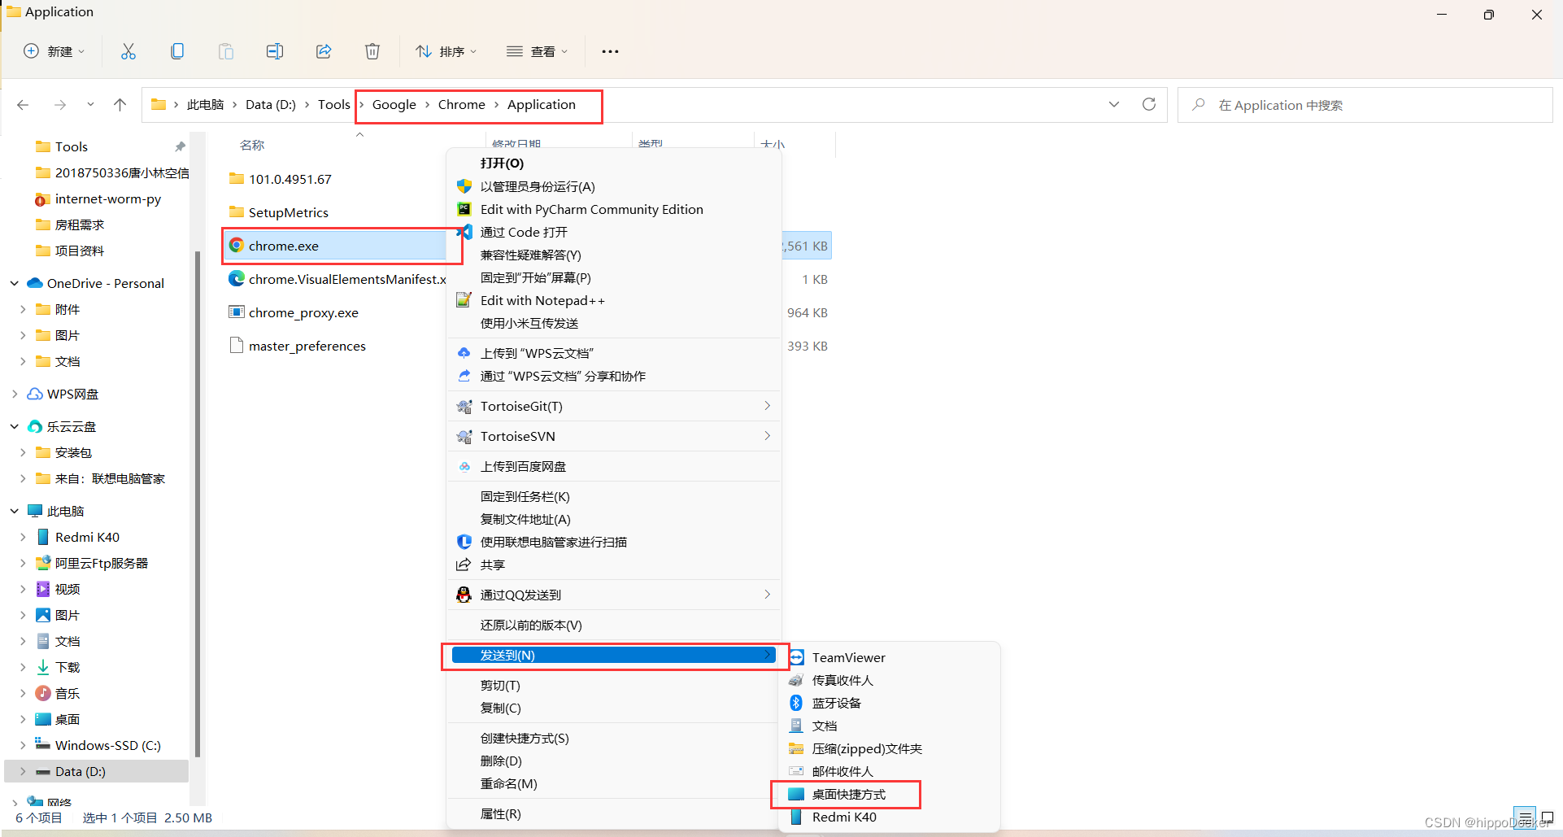Screen dimensions: 1563x837
Task: Click the Copy icon in toolbar
Action: click(x=177, y=51)
